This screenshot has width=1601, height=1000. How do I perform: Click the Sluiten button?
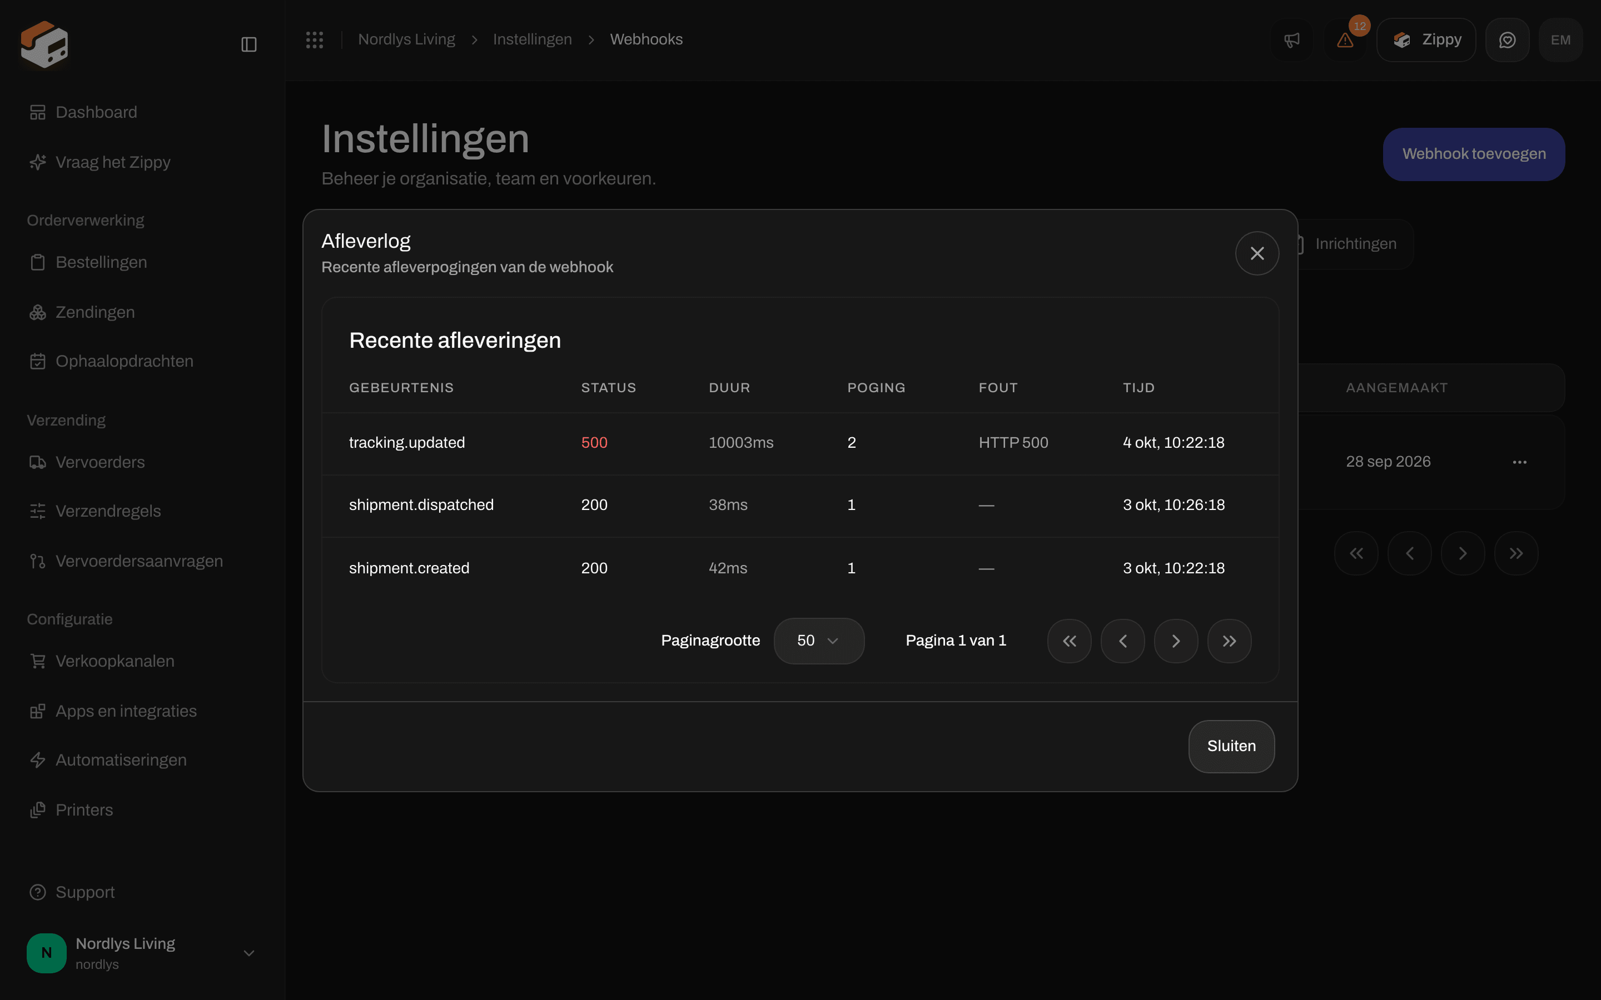coord(1231,746)
